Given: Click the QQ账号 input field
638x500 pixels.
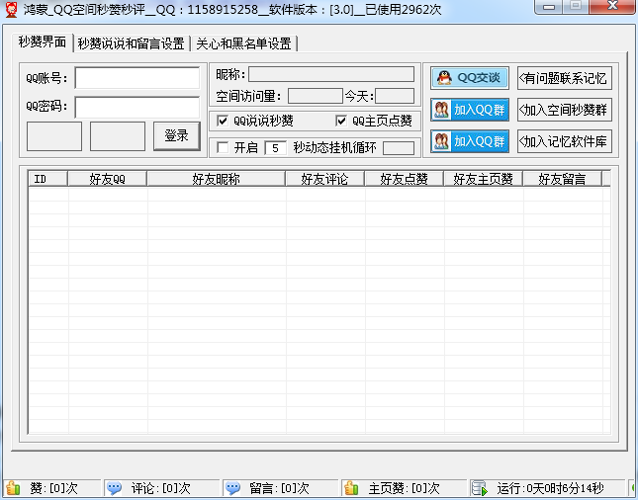Looking at the screenshot, I should click(x=137, y=77).
